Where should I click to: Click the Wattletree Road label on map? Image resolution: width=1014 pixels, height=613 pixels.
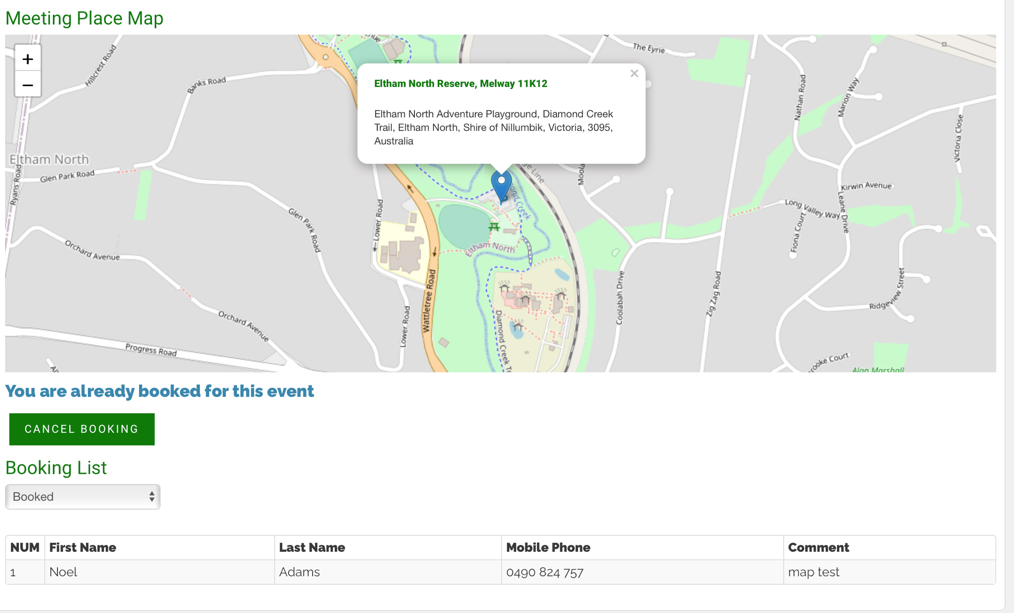[x=429, y=301]
